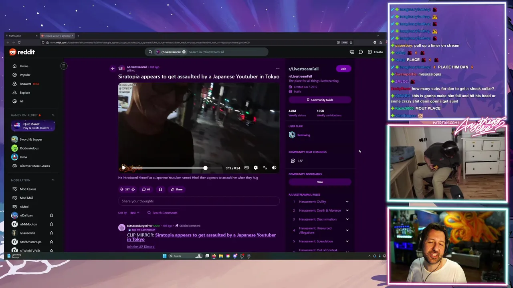
Task: Search Comments under the post
Action: click(x=162, y=213)
